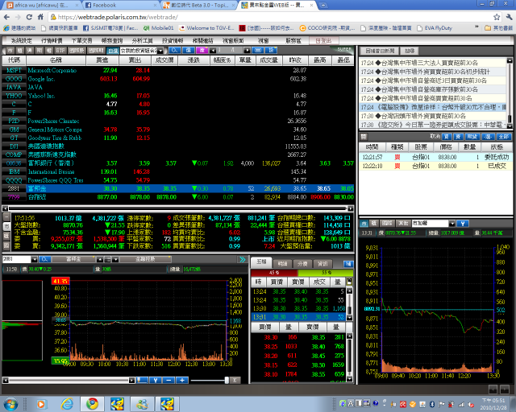Open the 2881 stock code dropdown
The width and height of the screenshot is (516, 412).
click(34, 260)
